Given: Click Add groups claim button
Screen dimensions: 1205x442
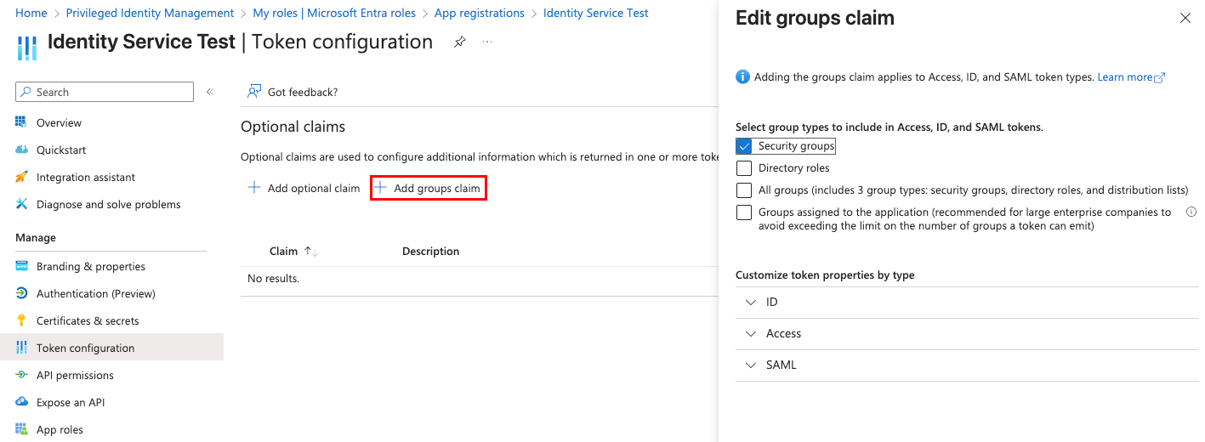Looking at the screenshot, I should click(428, 188).
